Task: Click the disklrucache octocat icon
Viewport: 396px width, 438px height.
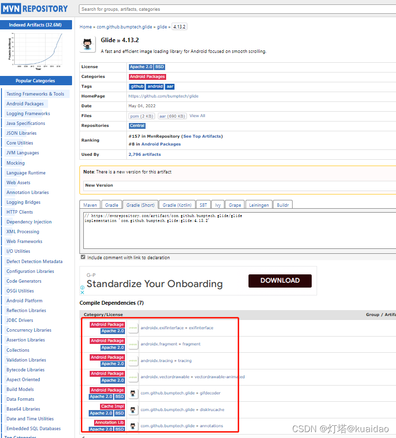Action: (x=133, y=410)
